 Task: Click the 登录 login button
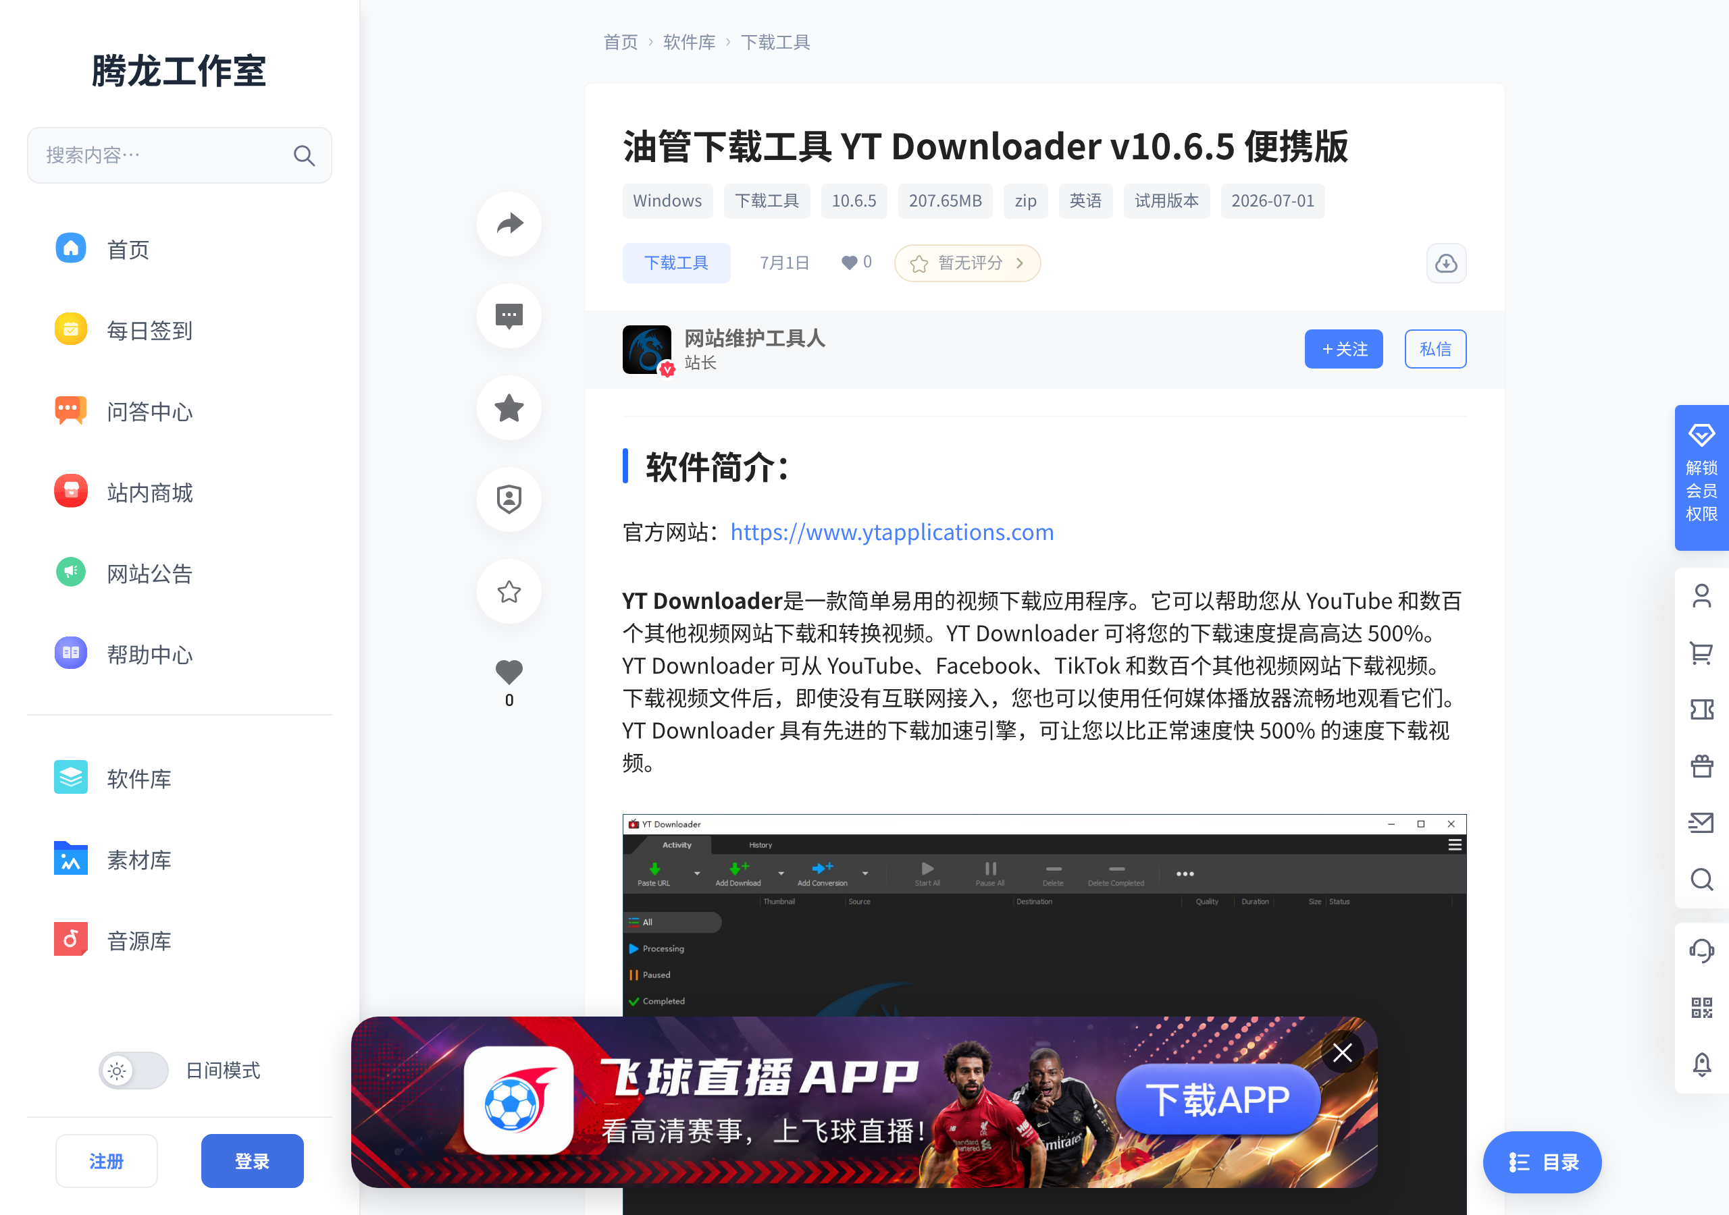click(x=253, y=1161)
